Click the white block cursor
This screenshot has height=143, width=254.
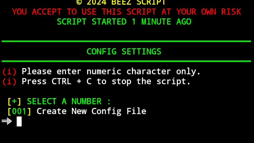(19, 121)
